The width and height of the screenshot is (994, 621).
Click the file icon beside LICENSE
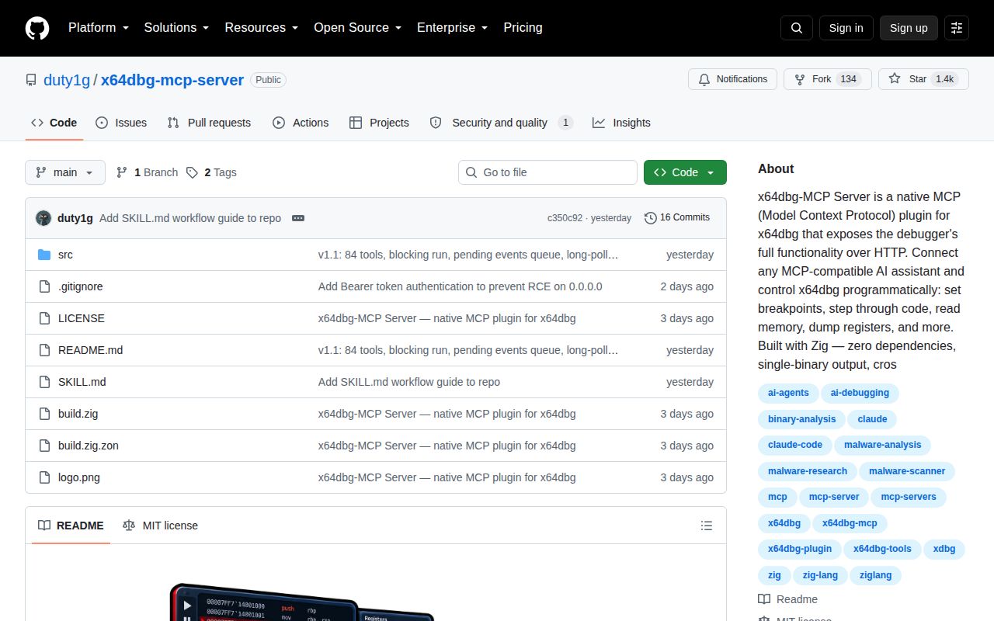point(44,318)
